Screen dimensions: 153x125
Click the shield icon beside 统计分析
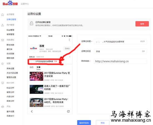(3, 83)
